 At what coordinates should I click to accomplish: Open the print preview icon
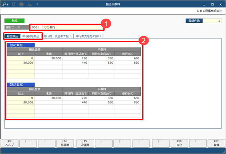click(13, 4)
